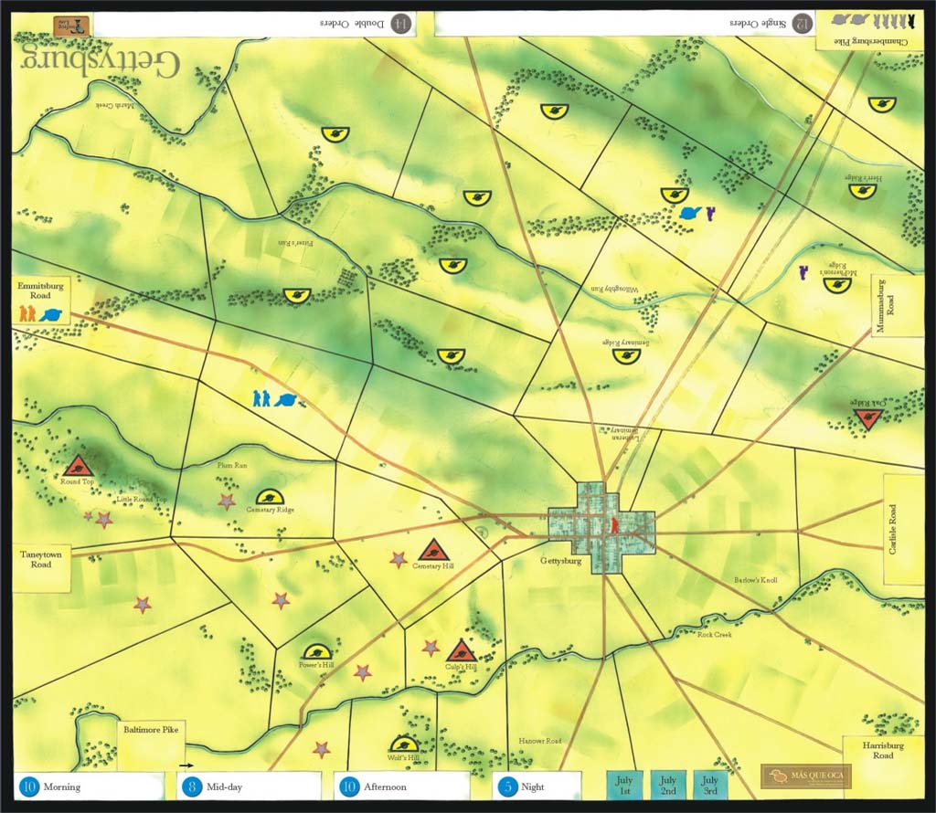Select the star just left of Culp's Hill triangle
This screenshot has width=936, height=813.
click(x=430, y=647)
